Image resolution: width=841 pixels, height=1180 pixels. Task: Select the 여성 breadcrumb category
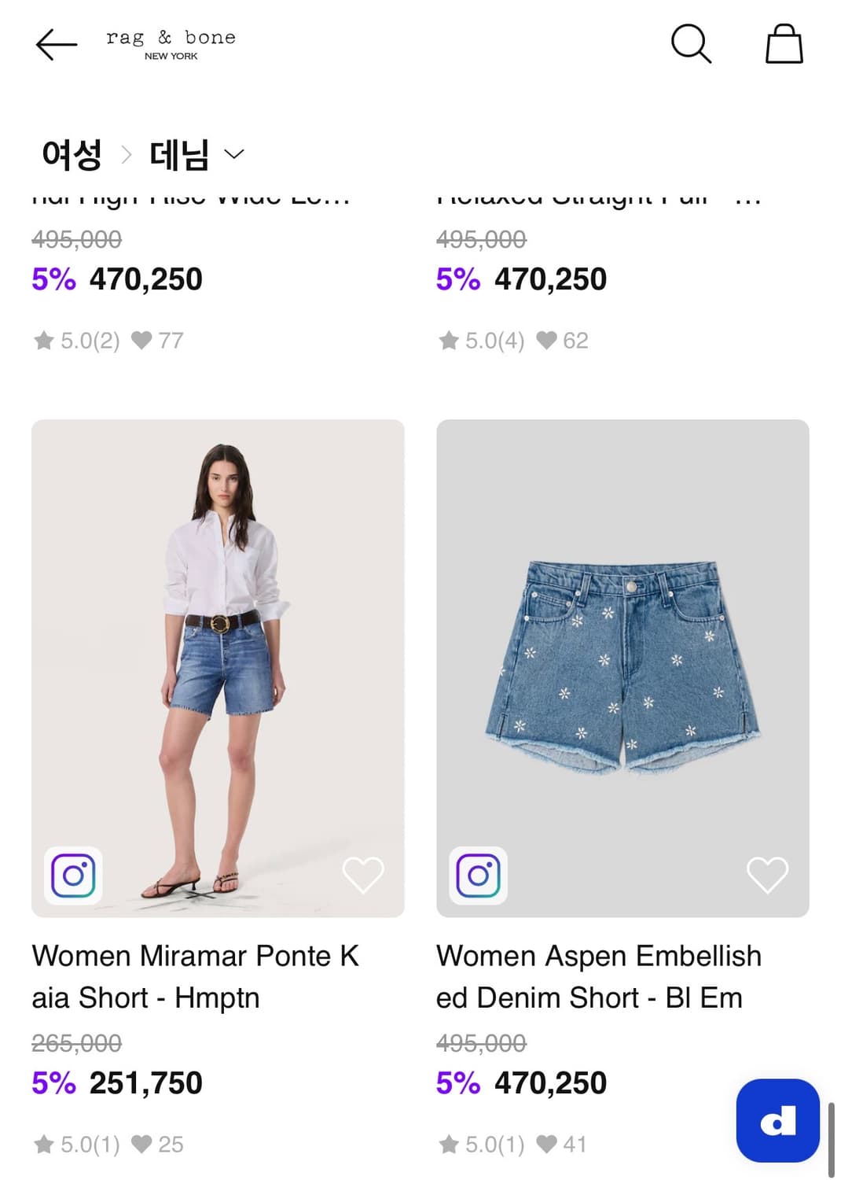72,154
